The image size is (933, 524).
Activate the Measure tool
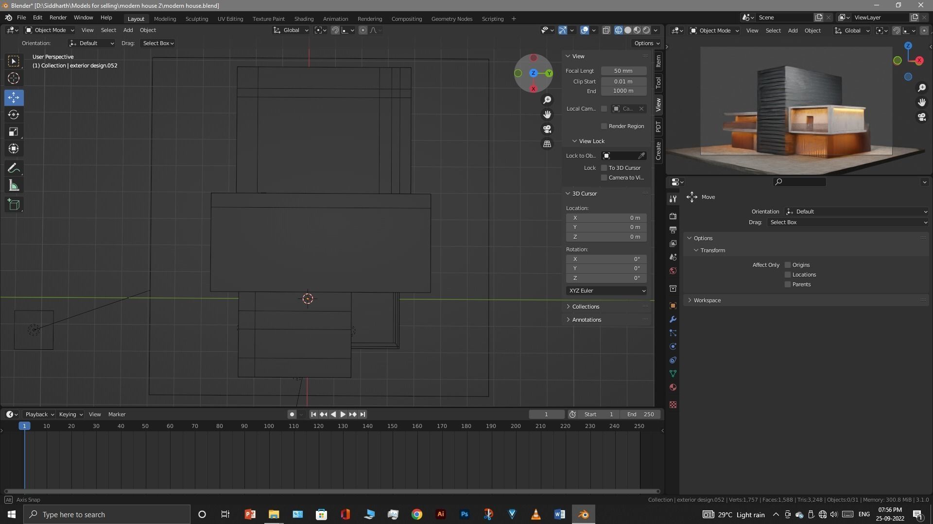[14, 186]
